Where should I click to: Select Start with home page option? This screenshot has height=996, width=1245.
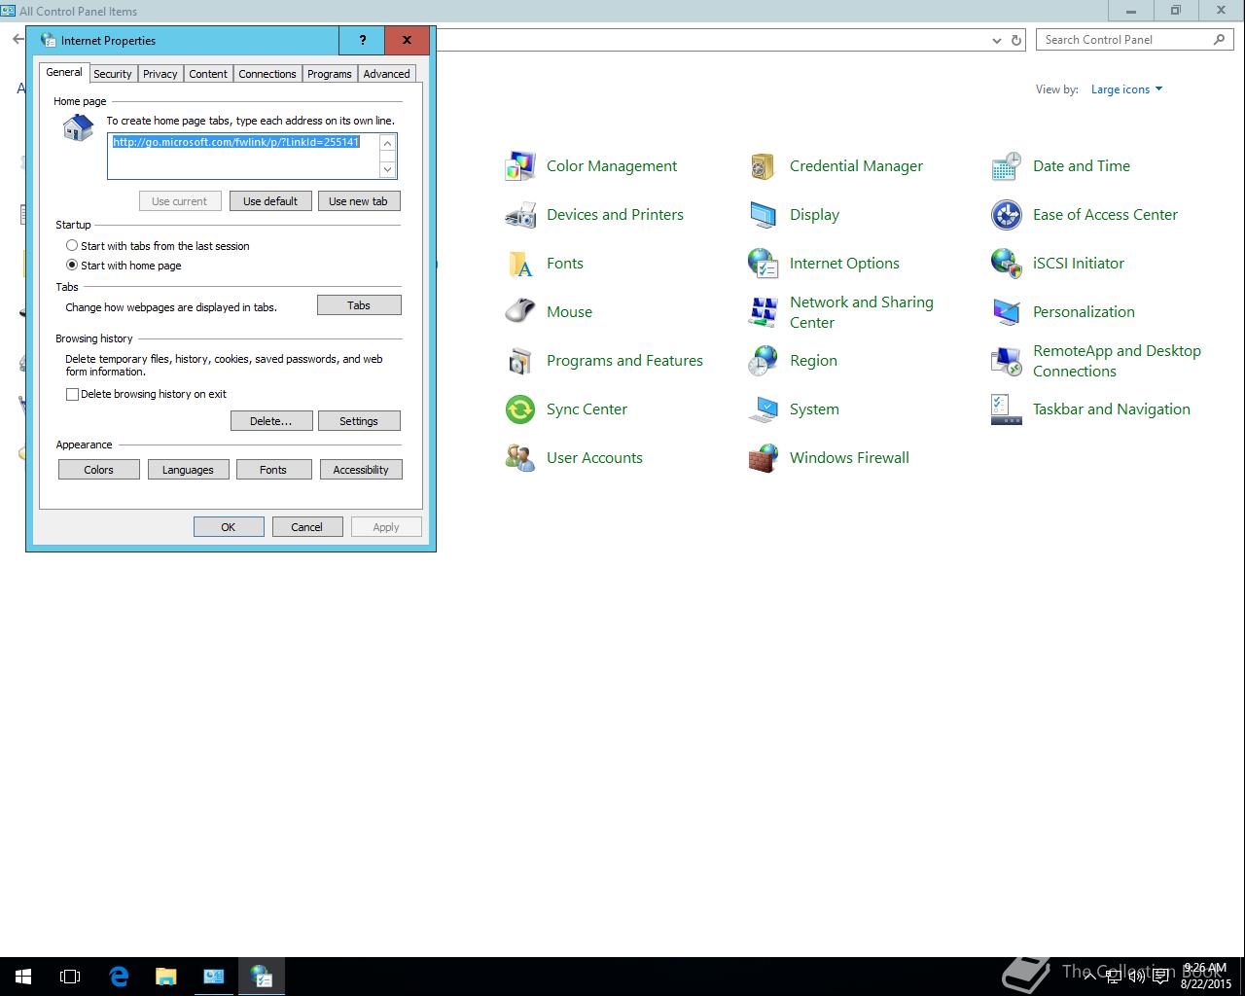coord(124,266)
